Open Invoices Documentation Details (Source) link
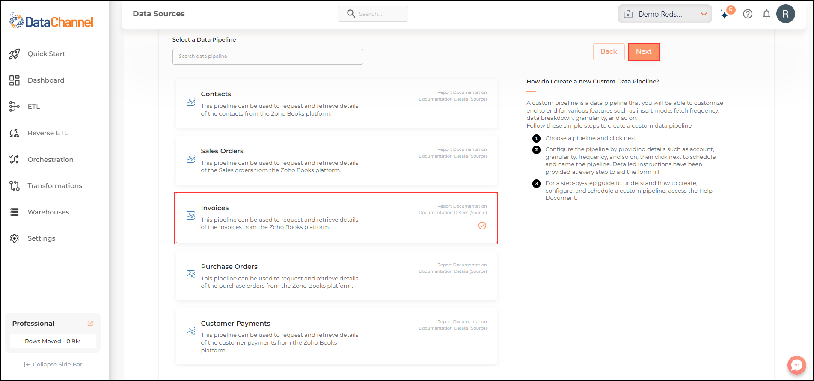The image size is (814, 381). 453,213
